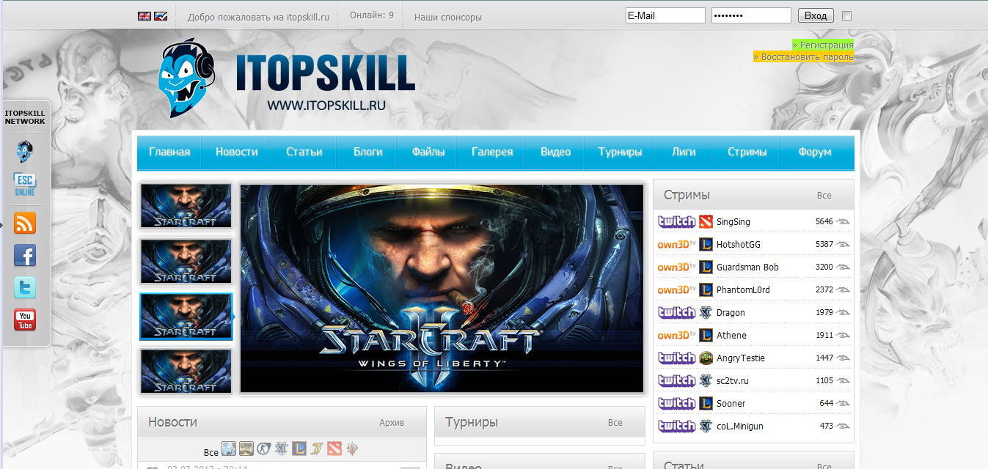Filter news by Dota 2 icon
The image size is (988, 469).
coord(334,448)
